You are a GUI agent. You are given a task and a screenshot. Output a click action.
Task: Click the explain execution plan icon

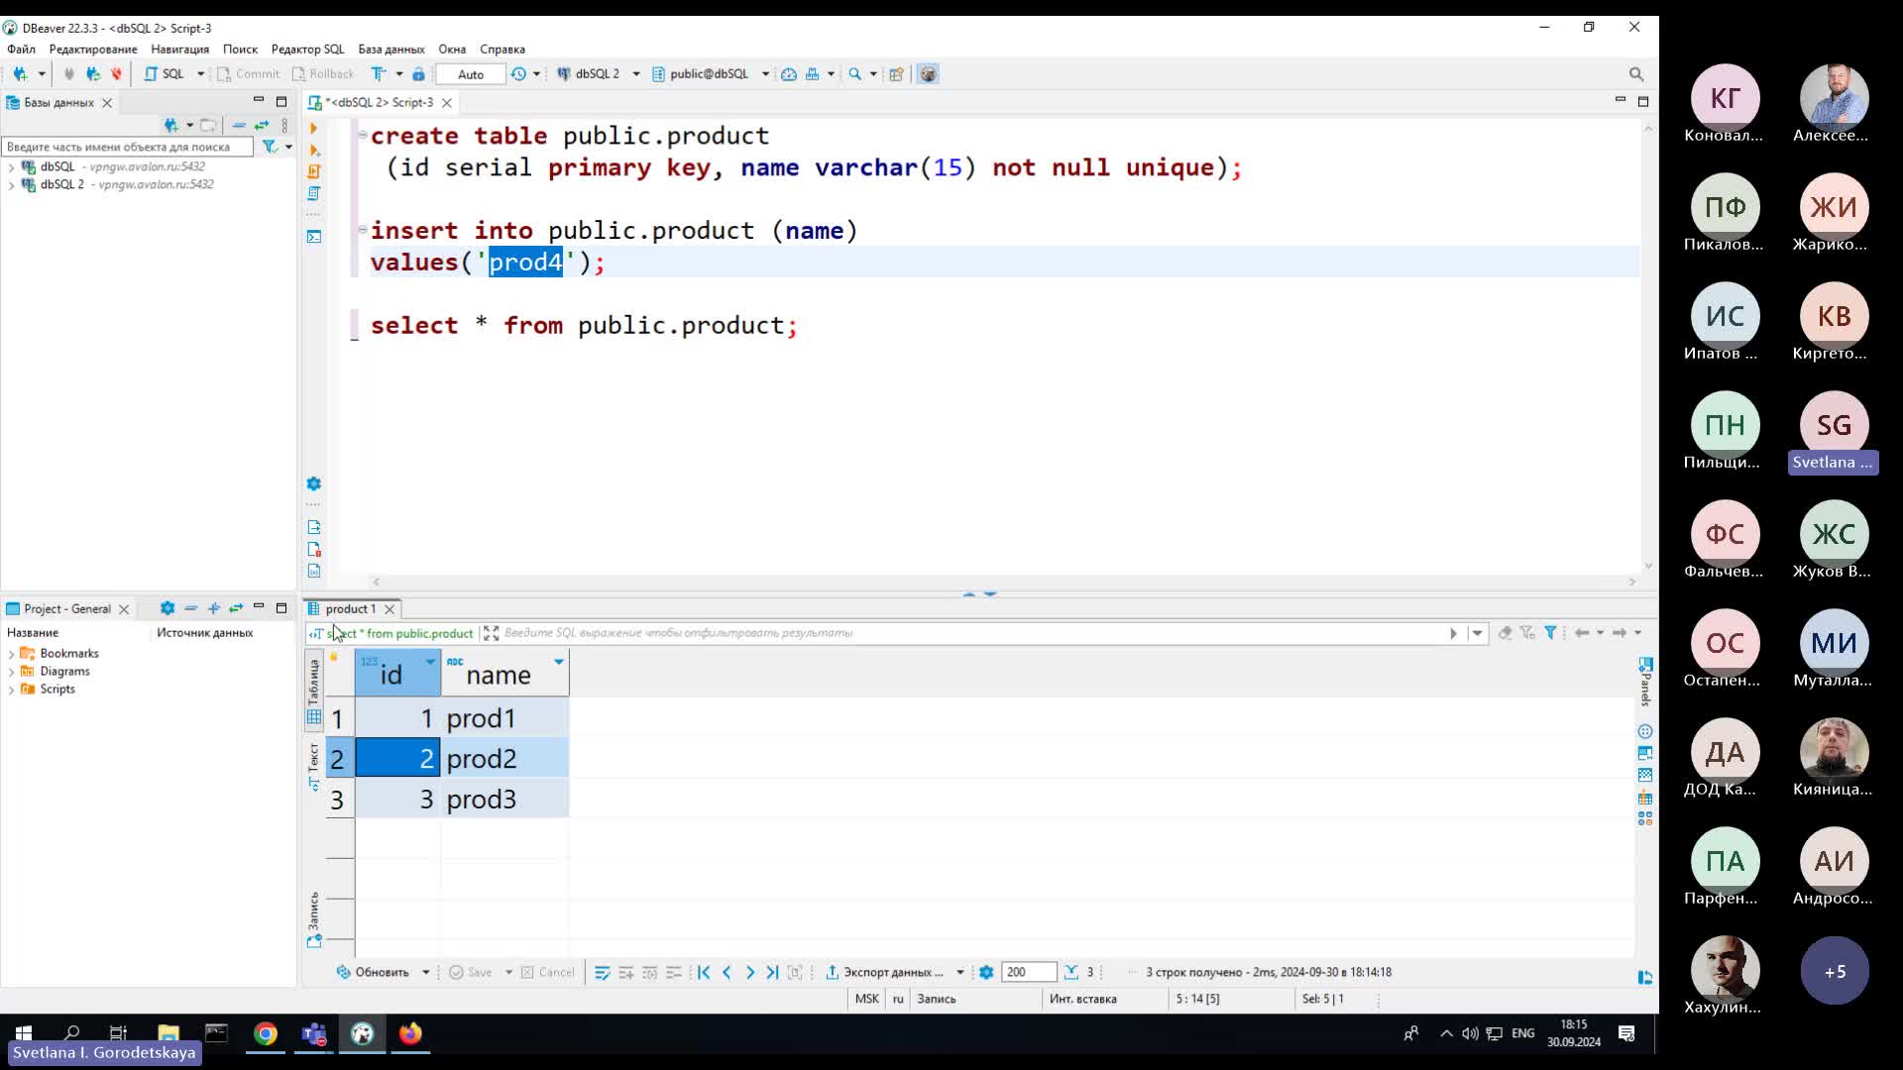pos(313,193)
